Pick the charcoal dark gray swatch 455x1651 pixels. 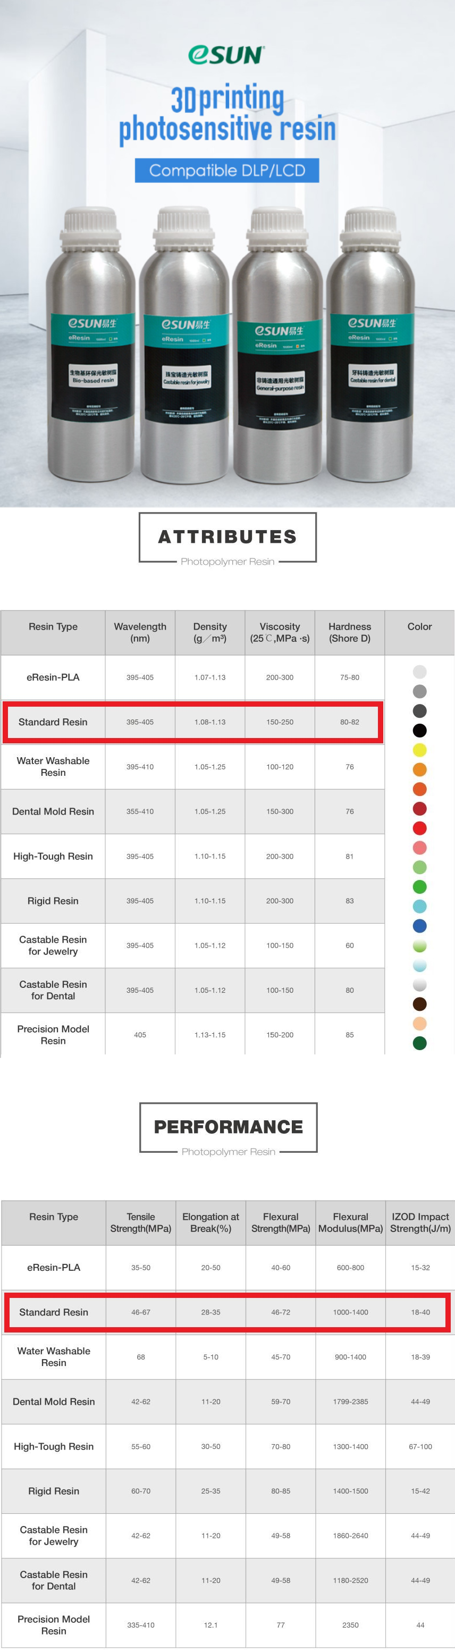click(420, 711)
